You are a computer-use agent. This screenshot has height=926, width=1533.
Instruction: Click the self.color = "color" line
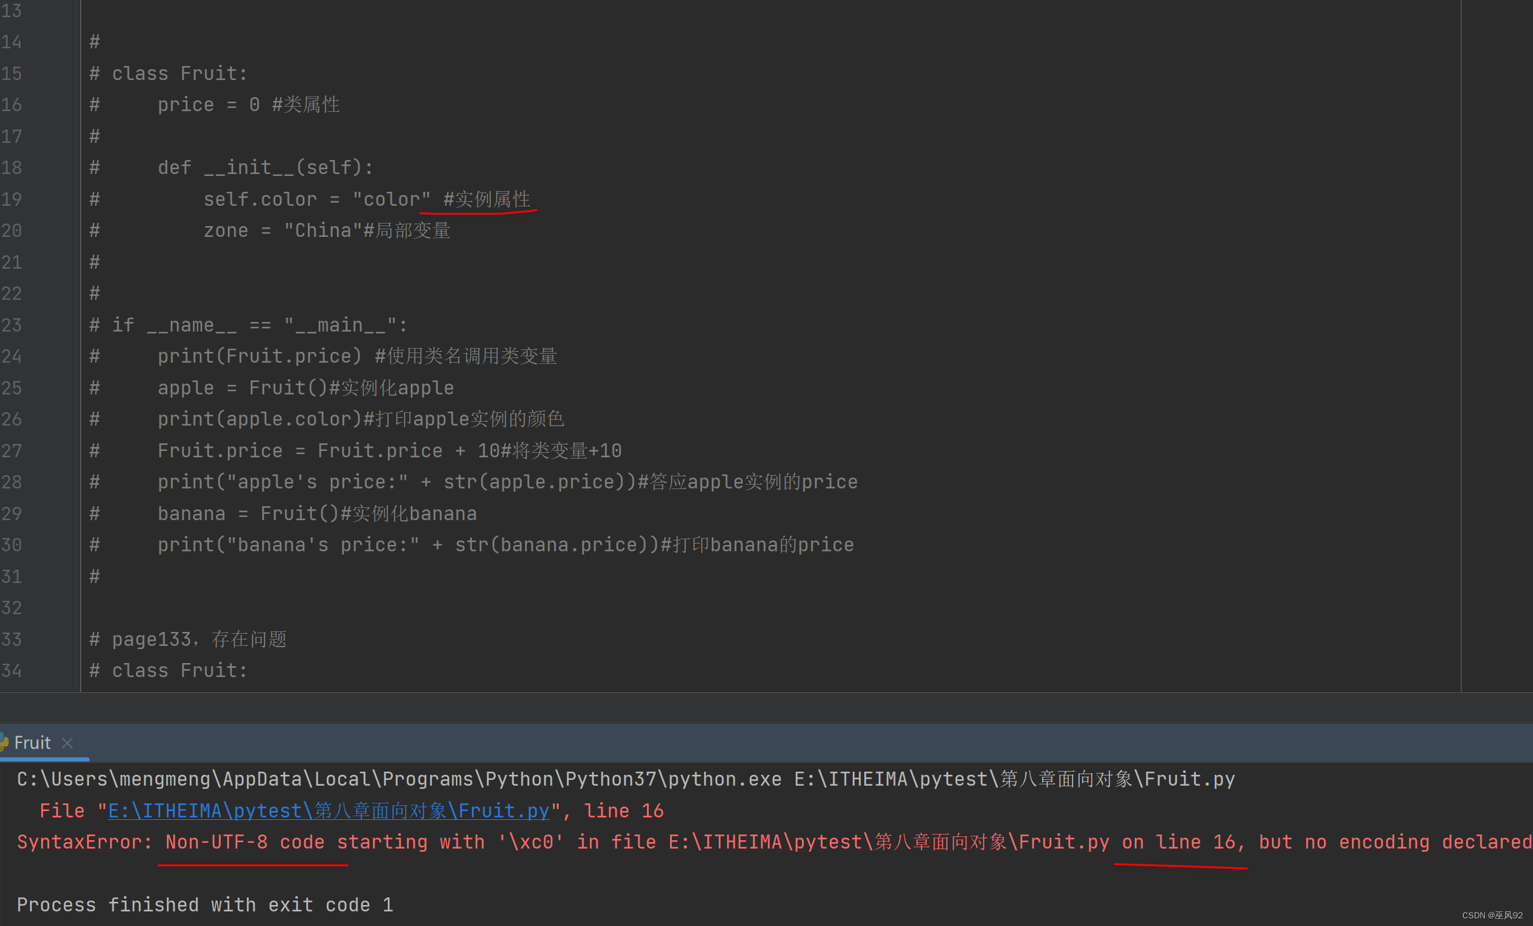pyautogui.click(x=316, y=199)
